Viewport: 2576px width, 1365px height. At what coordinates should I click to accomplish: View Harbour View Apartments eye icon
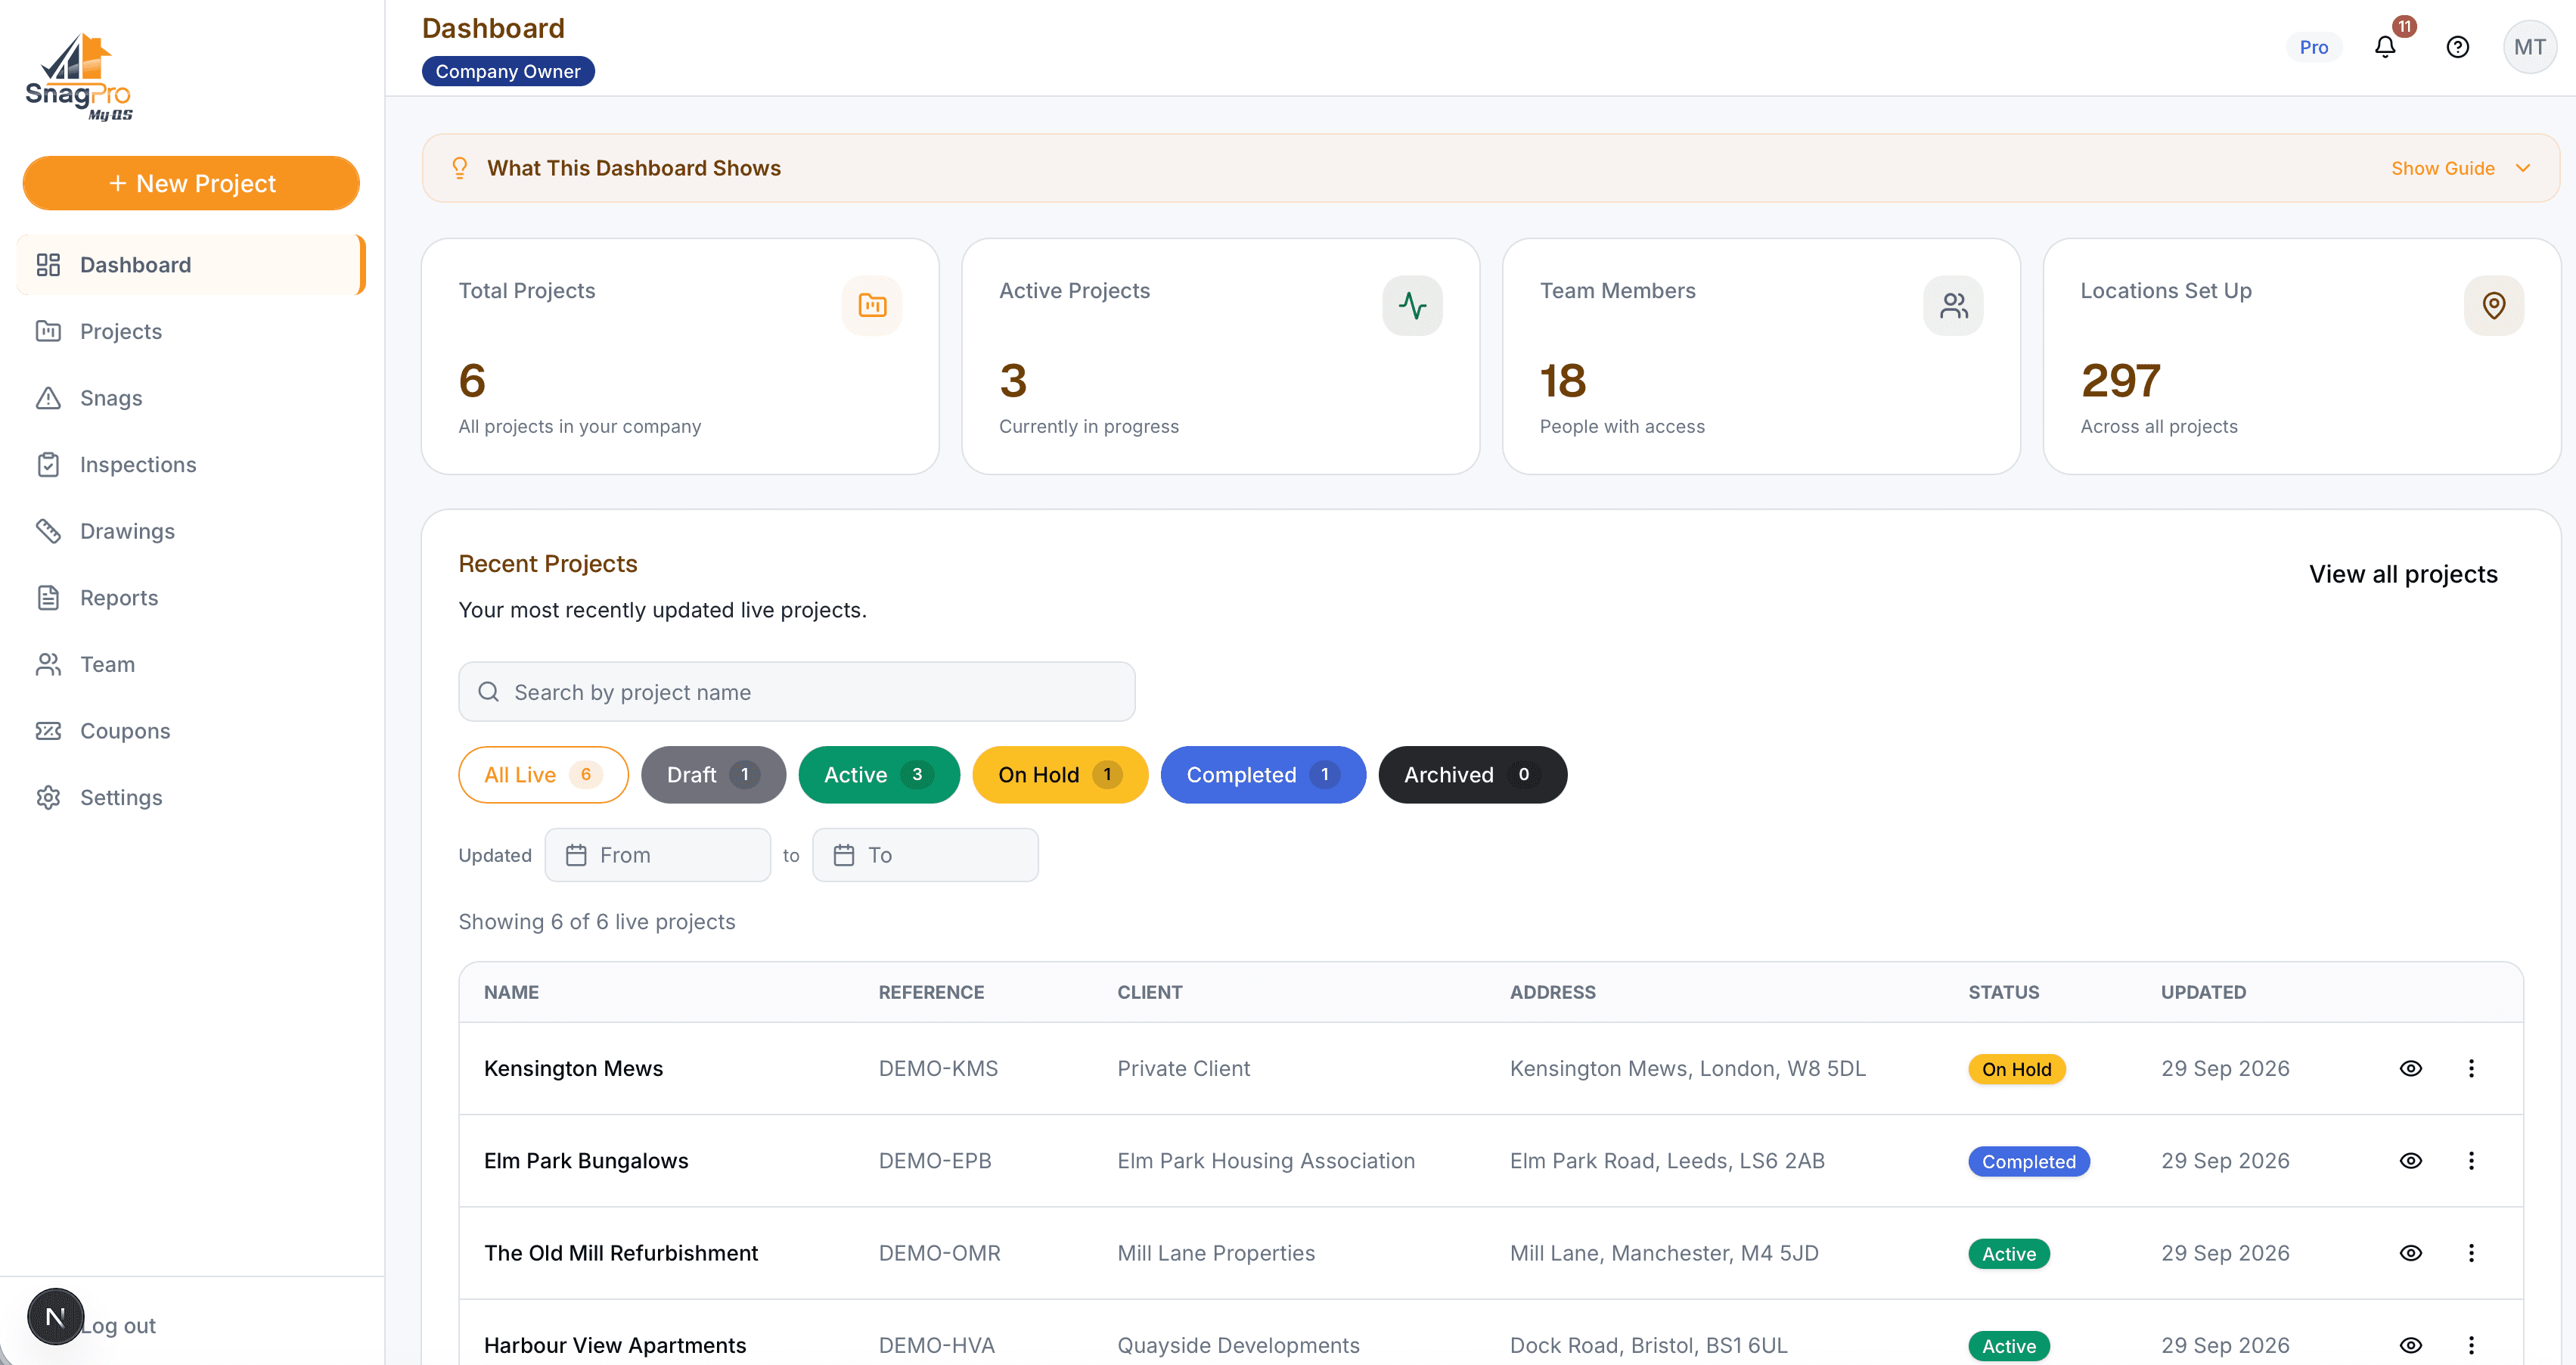pos(2411,1345)
